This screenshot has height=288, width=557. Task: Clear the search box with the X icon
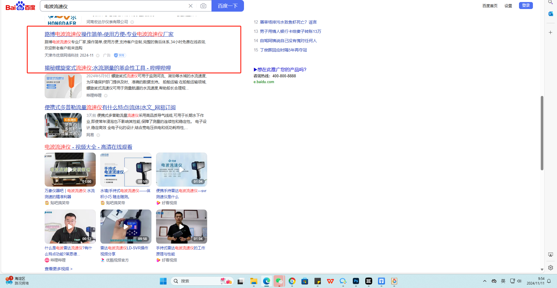[x=191, y=6]
